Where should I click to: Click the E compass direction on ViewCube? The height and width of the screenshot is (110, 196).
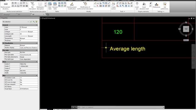(x=193, y=29)
